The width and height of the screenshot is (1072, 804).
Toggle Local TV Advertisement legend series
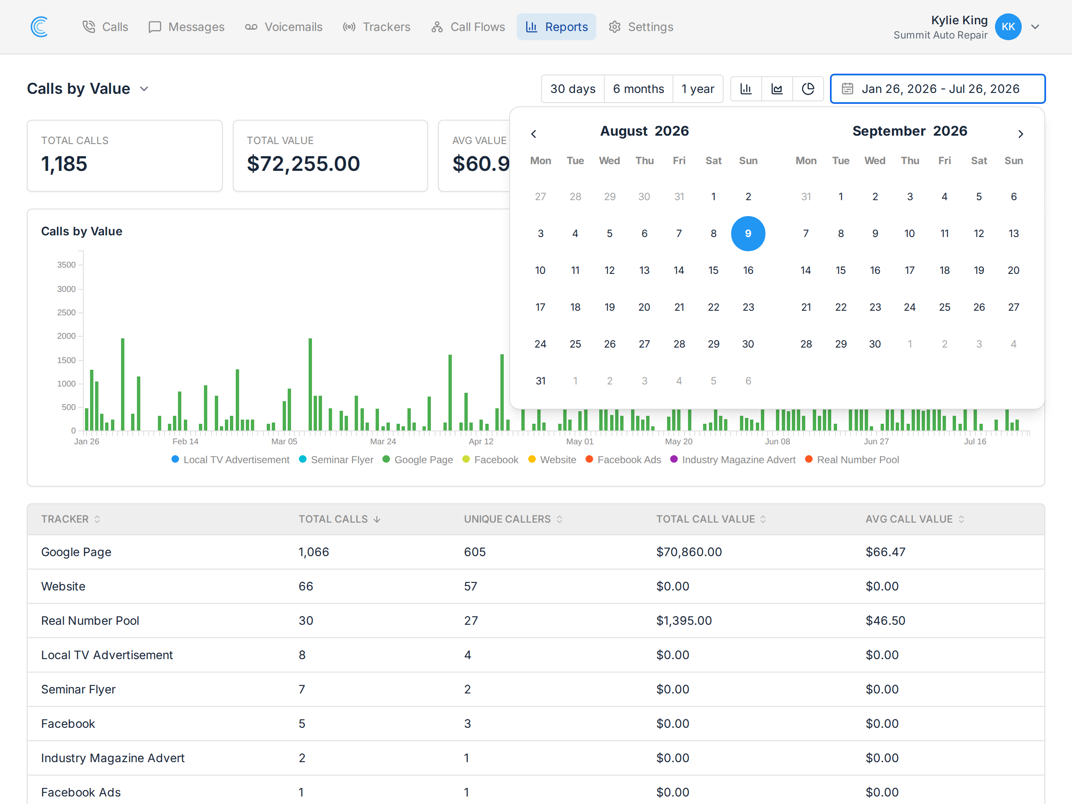tap(230, 459)
